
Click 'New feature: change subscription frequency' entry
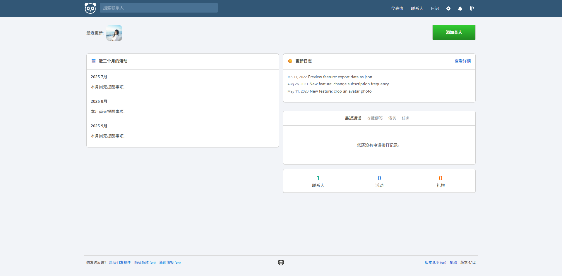349,84
